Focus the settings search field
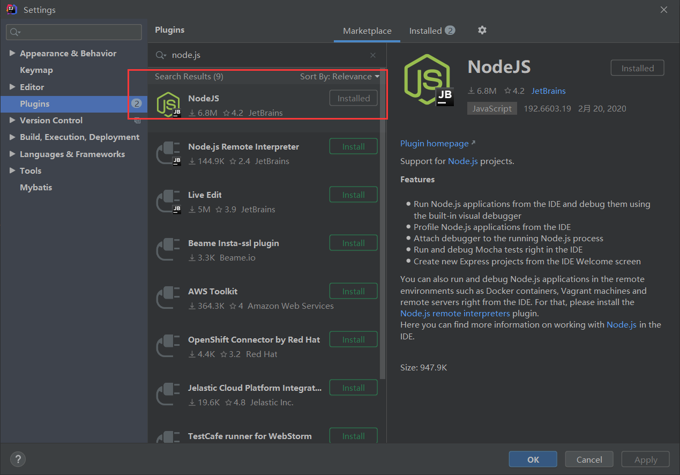This screenshot has width=680, height=475. [x=74, y=32]
